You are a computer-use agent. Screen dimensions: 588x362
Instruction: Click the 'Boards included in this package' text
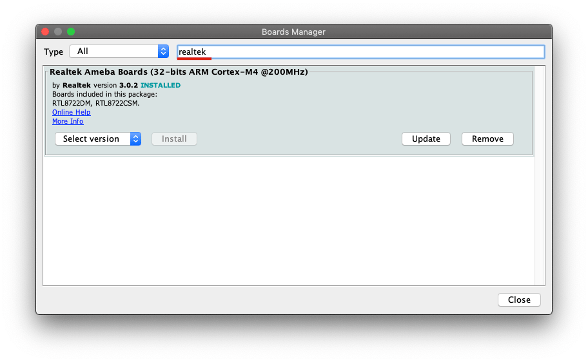click(x=104, y=94)
